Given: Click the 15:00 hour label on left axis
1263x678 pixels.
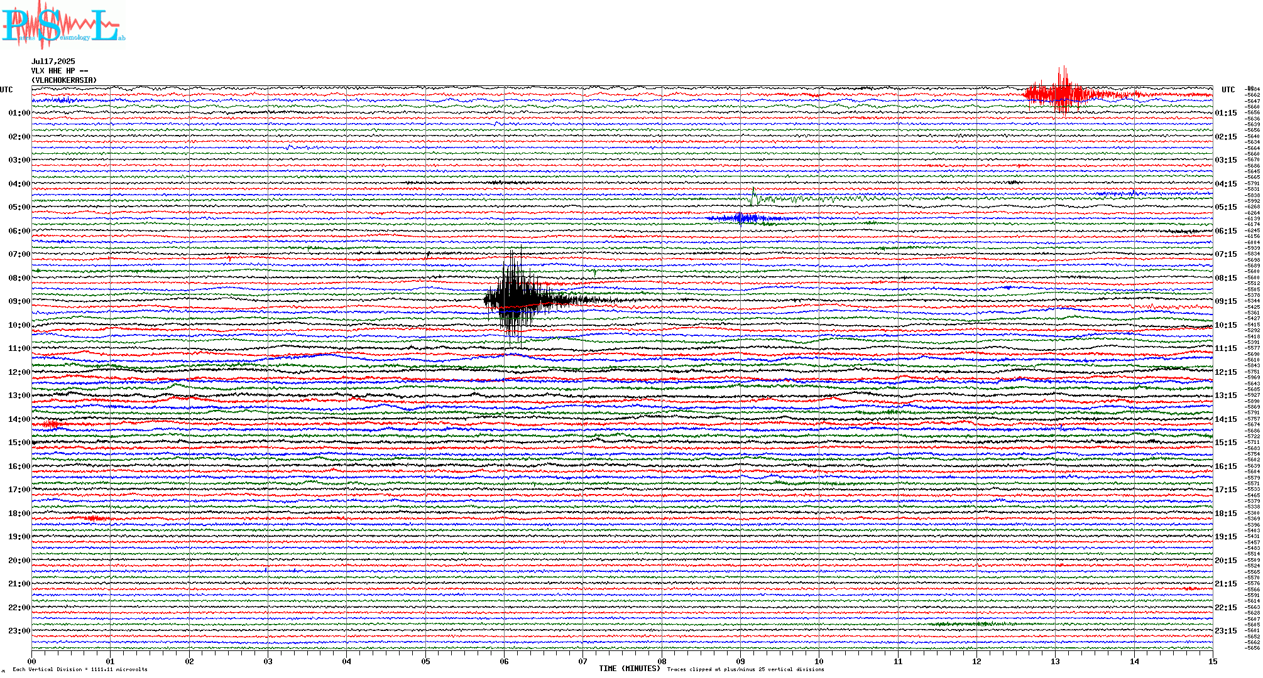Looking at the screenshot, I should click(x=19, y=443).
